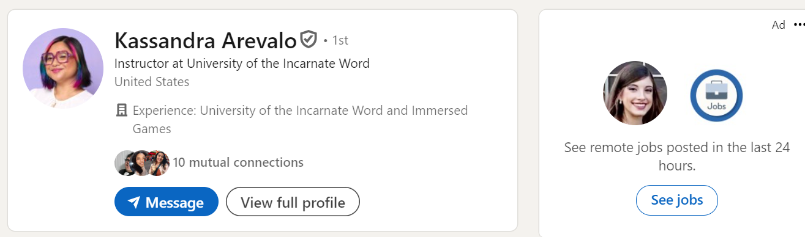Open Kassandra Arevalo's profile photo

(63, 68)
